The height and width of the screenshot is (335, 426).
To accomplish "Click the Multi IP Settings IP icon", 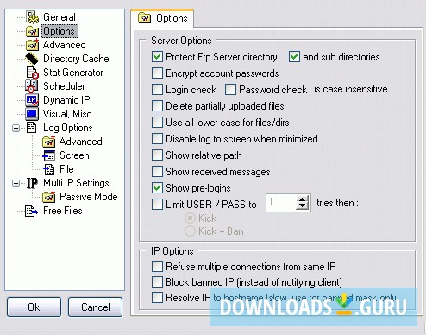I will pos(32,183).
